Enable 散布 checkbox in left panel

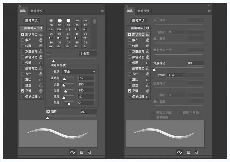[23, 40]
